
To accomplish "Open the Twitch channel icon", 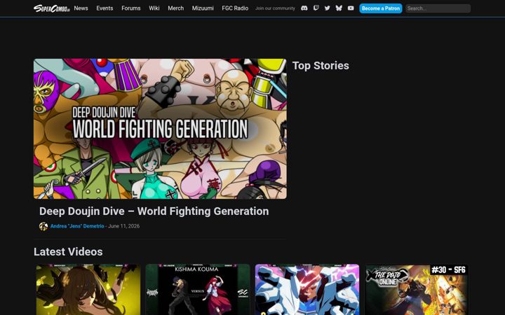I will coord(316,8).
